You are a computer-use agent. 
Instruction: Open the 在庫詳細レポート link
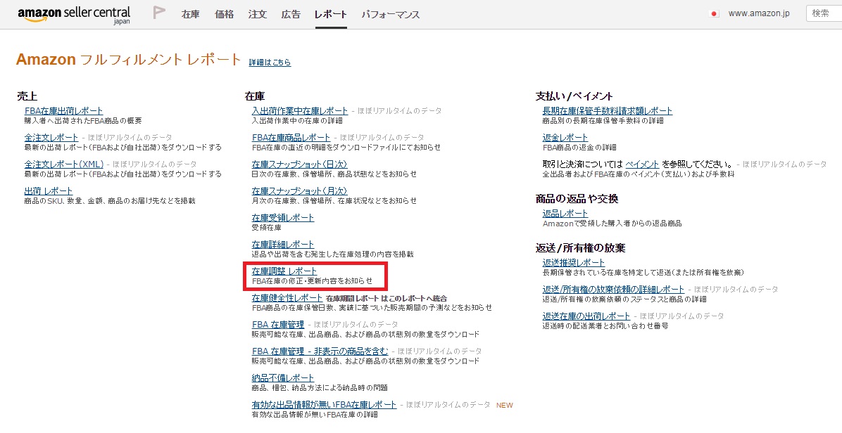pos(283,245)
